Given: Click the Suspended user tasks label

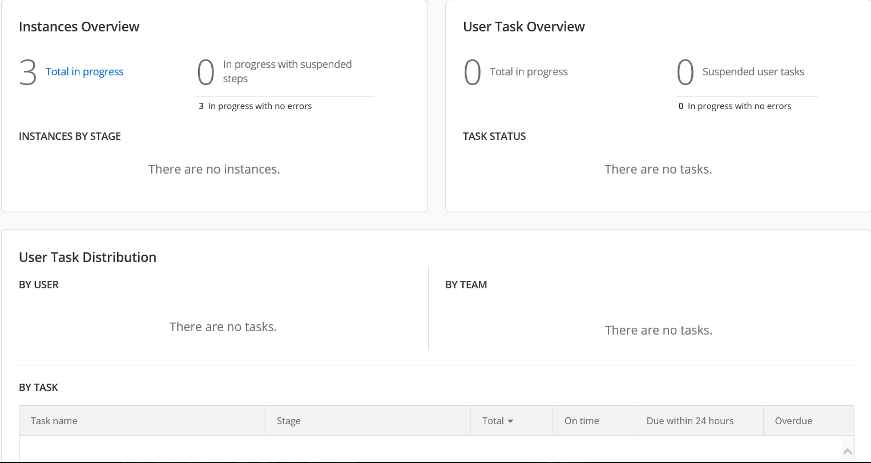Looking at the screenshot, I should [x=753, y=72].
